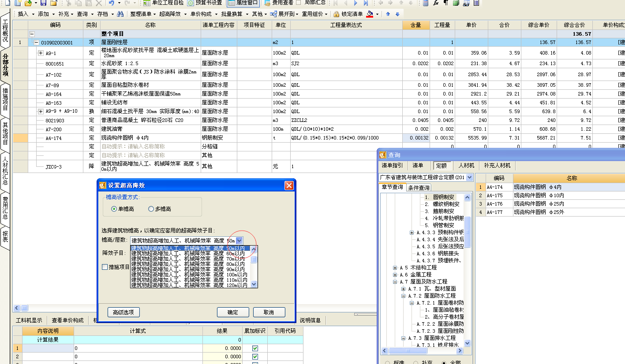Click the fx formula icon
This screenshot has width=625, height=364.
(435, 3)
